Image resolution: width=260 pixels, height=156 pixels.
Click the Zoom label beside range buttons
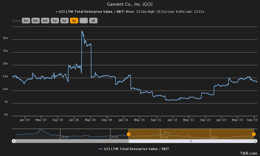click(x=16, y=21)
